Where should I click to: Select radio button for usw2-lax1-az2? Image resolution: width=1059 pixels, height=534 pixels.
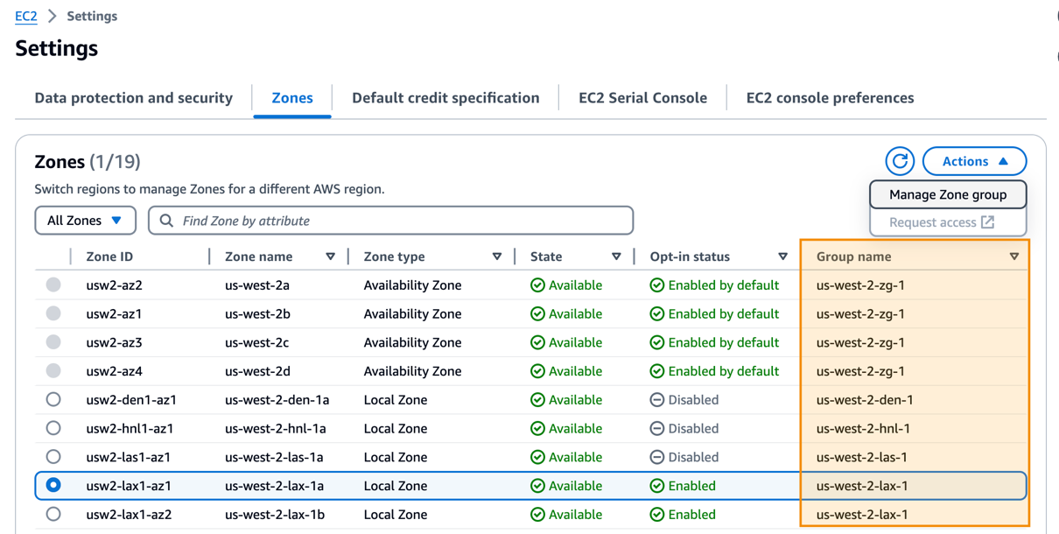[53, 514]
